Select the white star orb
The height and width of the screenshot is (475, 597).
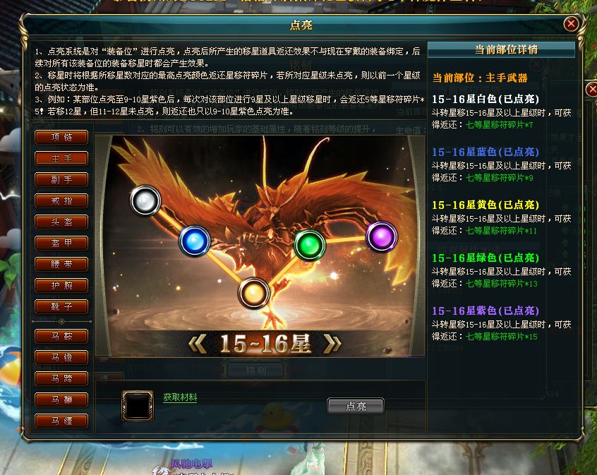click(x=145, y=200)
